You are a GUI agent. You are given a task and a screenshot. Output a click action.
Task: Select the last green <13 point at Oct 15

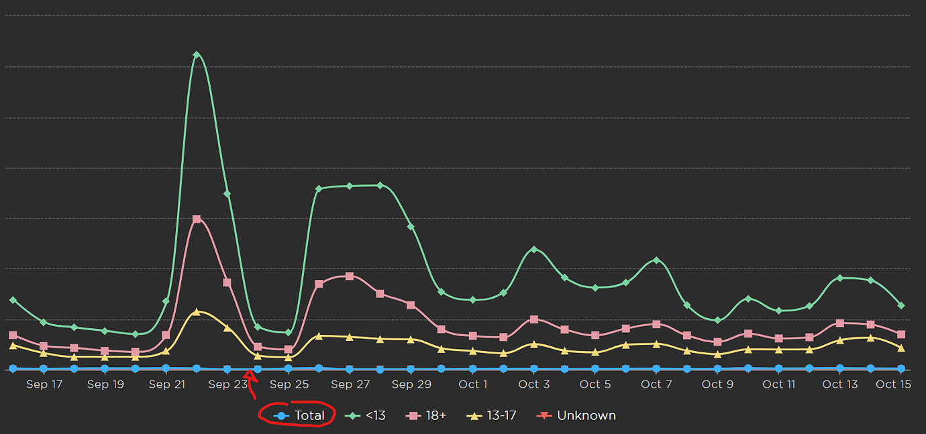click(x=901, y=305)
